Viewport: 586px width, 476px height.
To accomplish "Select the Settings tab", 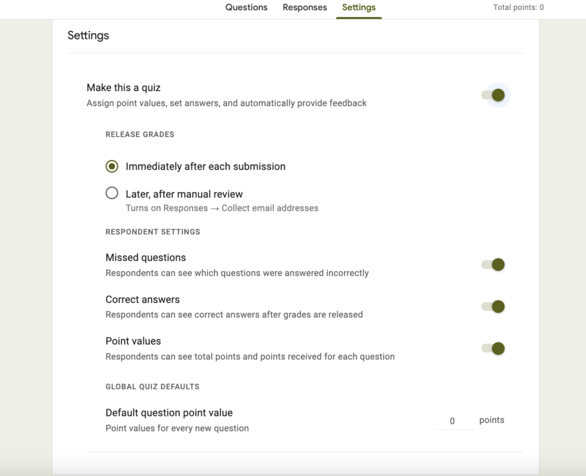I will click(359, 7).
